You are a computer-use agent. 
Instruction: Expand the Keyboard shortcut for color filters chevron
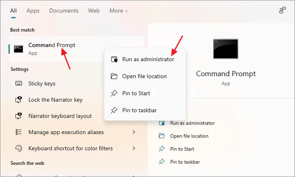134,148
